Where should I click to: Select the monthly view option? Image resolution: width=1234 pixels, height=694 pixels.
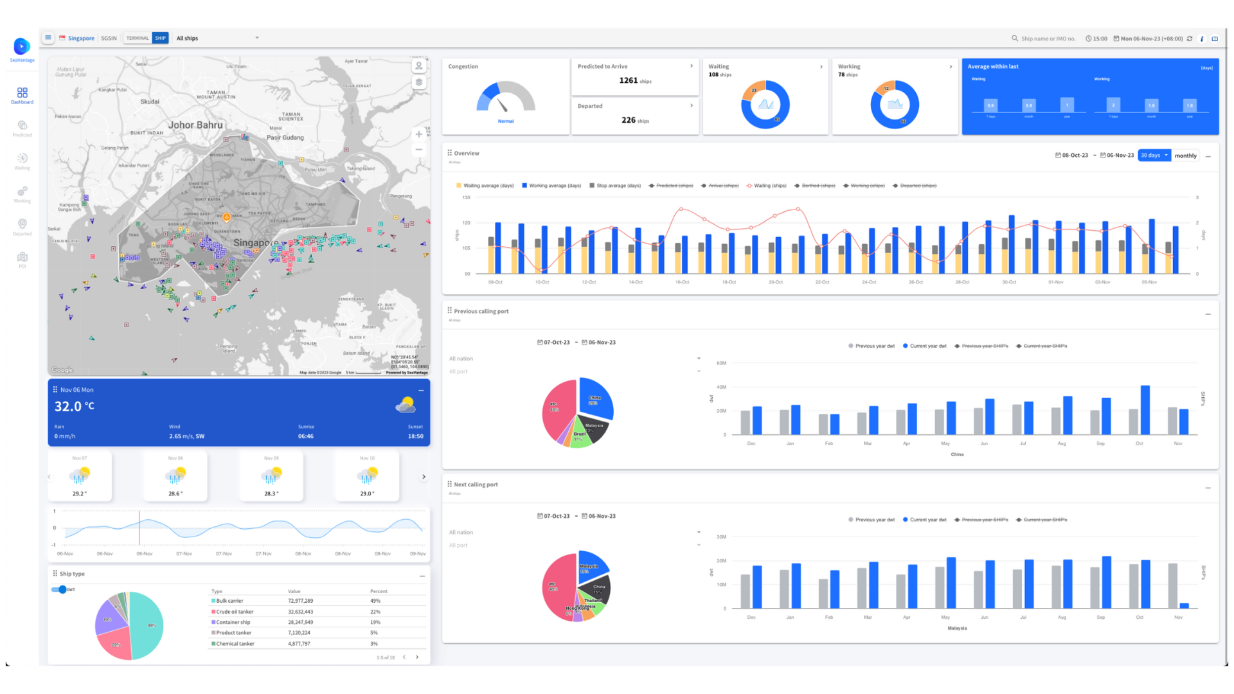[x=1185, y=156]
